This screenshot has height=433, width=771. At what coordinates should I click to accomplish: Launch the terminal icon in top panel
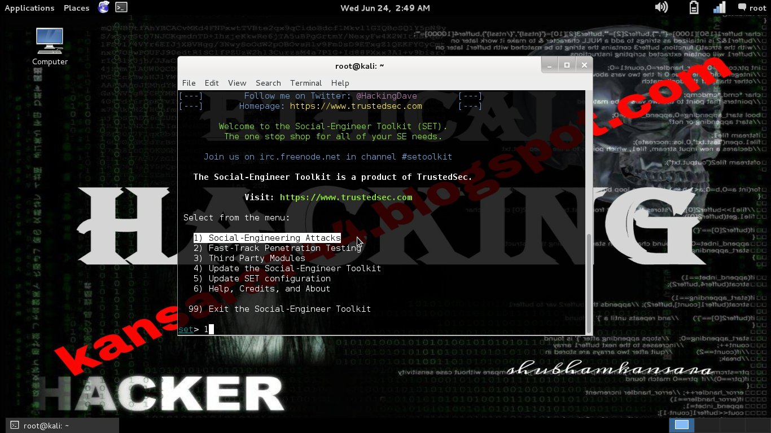[x=121, y=7]
